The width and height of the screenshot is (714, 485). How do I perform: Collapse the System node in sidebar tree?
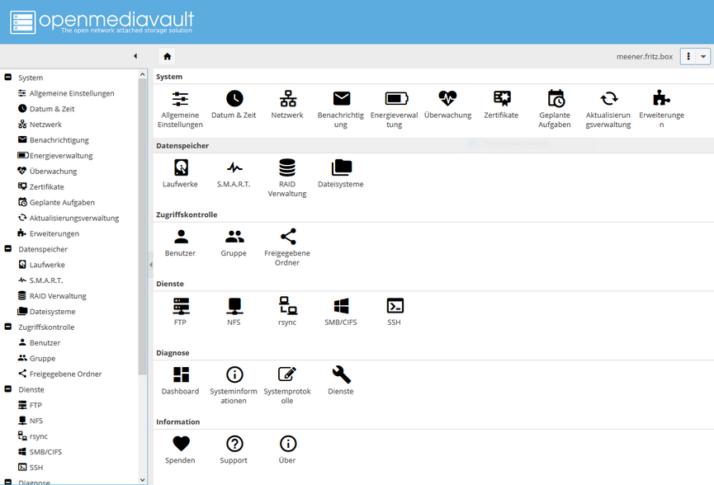coord(7,78)
